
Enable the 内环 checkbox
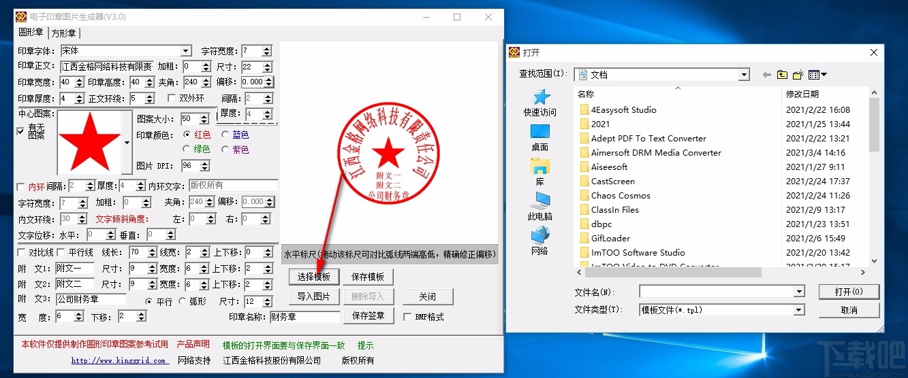coord(20,186)
